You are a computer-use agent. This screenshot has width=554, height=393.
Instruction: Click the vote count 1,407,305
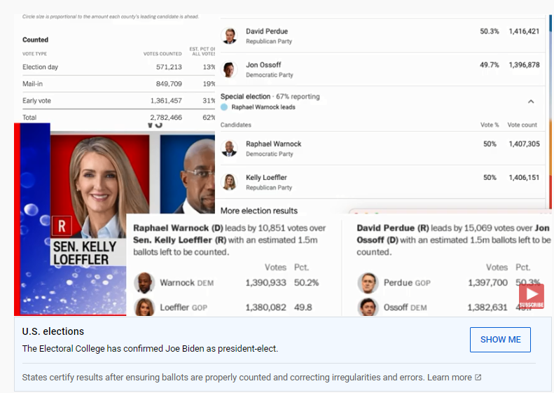(524, 144)
